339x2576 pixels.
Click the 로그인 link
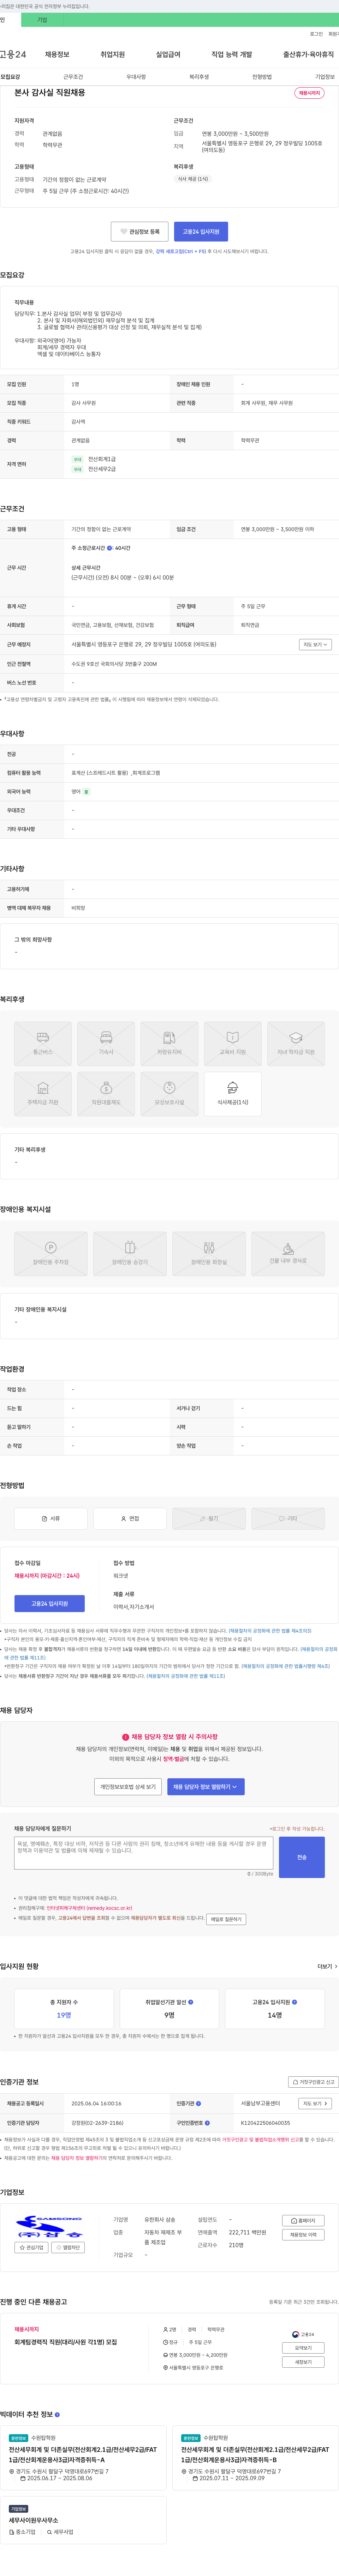(316, 34)
